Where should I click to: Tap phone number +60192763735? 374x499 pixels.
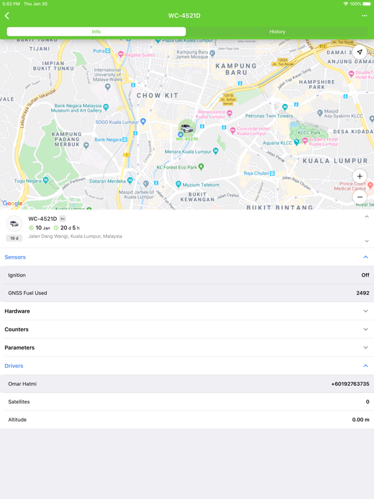[x=350, y=384]
